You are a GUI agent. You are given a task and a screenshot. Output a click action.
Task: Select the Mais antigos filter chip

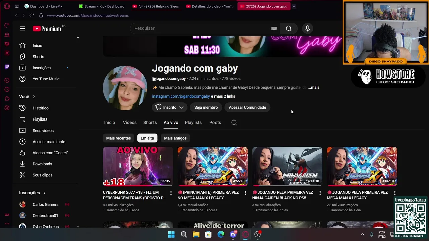175,138
